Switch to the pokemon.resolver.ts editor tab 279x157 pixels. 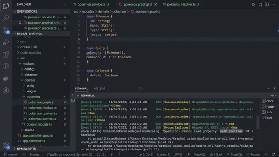(181, 4)
